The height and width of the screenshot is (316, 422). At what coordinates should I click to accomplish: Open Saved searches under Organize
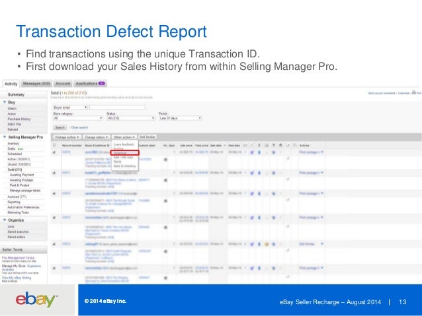[x=18, y=232]
